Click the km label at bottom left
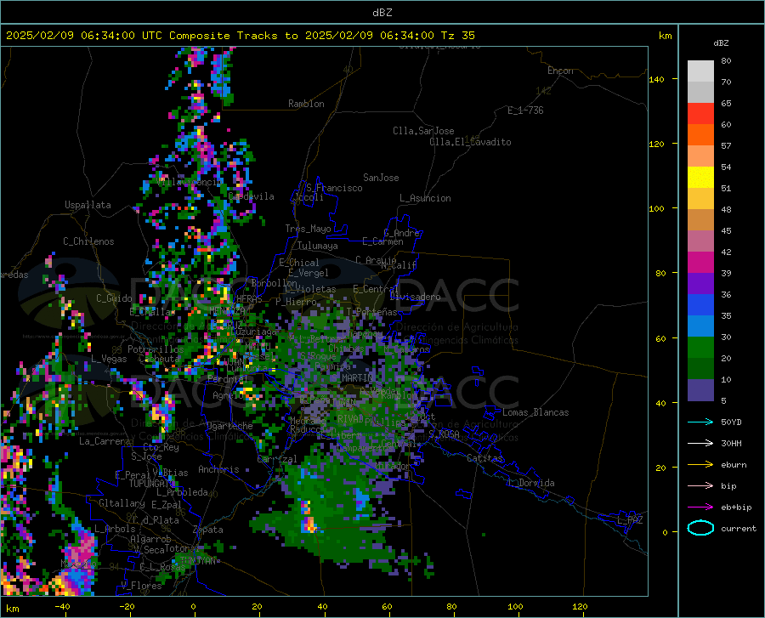 point(12,609)
